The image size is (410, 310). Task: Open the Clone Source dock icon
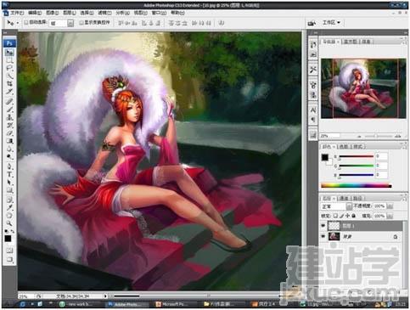point(313,95)
